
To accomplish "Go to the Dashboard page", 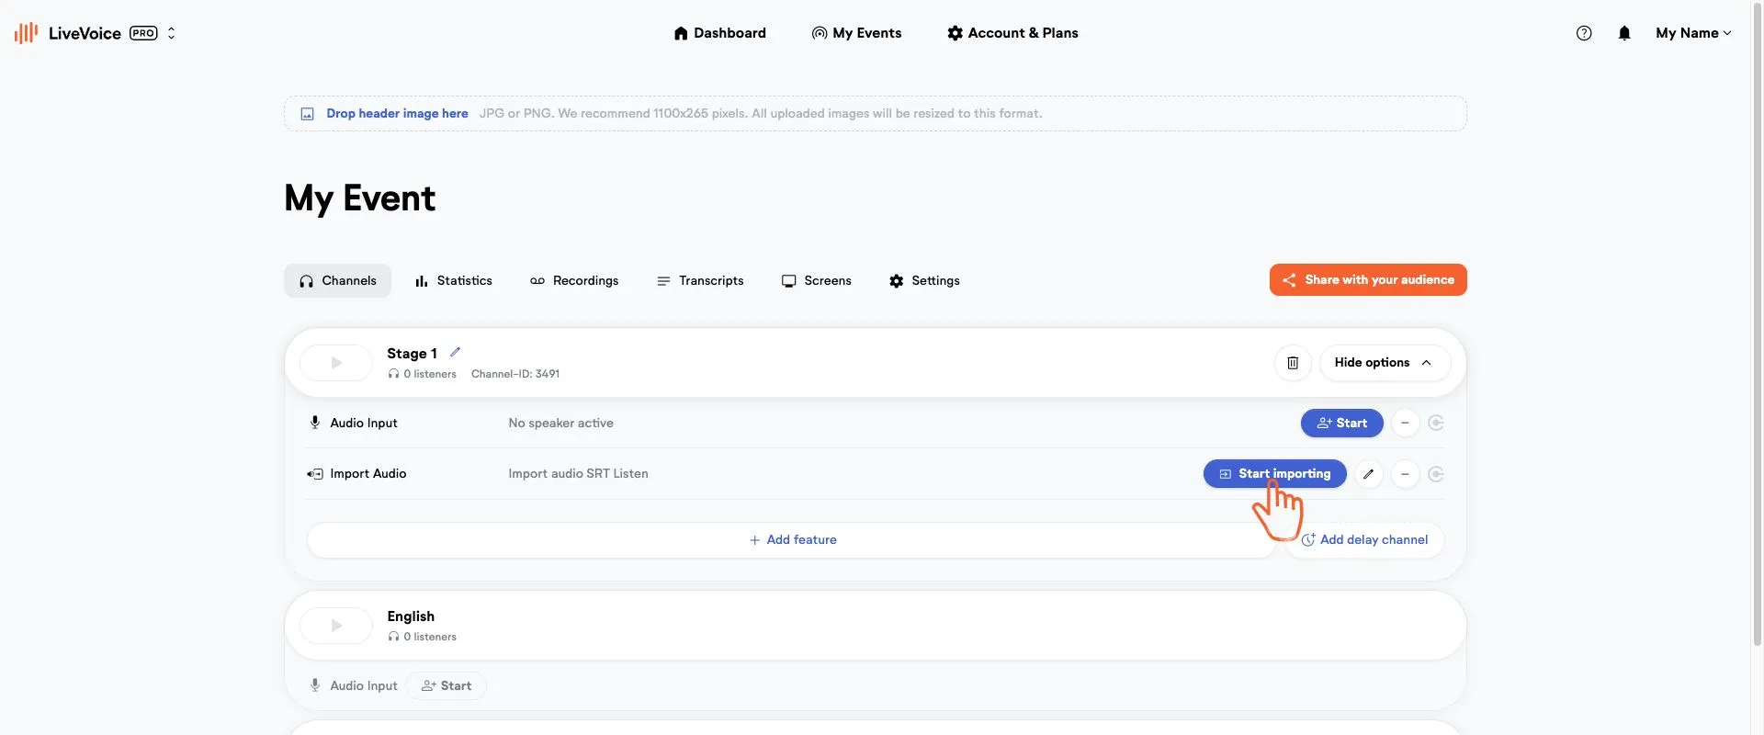I will tap(719, 33).
